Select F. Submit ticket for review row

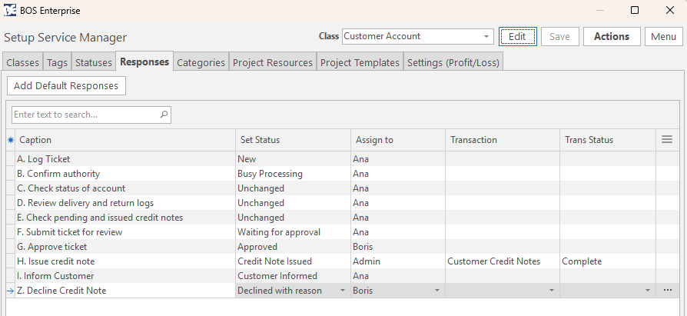pyautogui.click(x=343, y=232)
